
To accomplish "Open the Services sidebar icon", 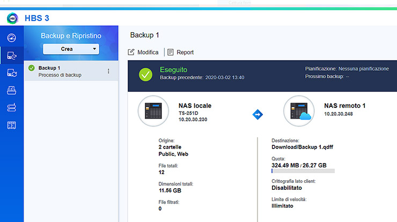I will 12,108.
